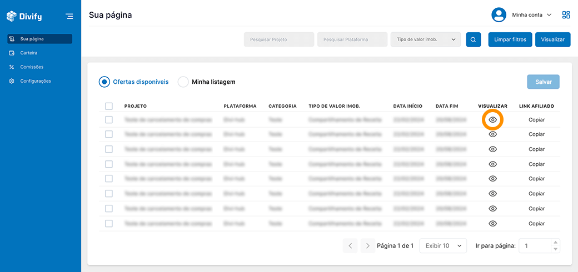Focus the Pesquisar Plataforma field
The width and height of the screenshot is (578, 272).
(x=352, y=39)
